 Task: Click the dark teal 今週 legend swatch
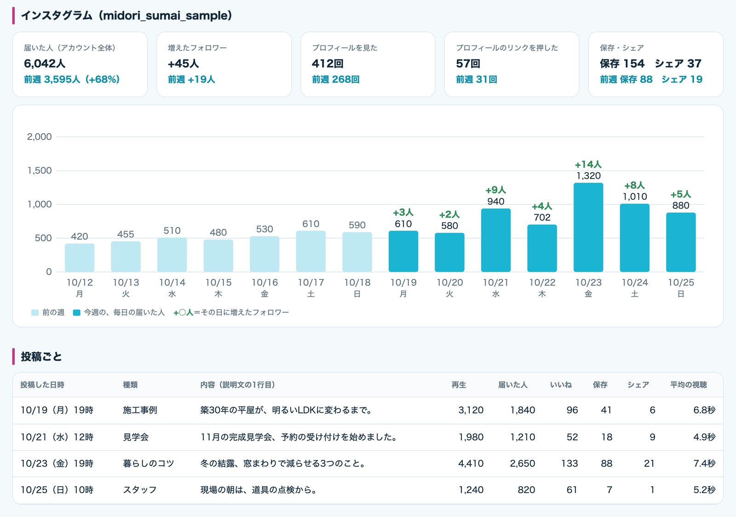point(77,313)
